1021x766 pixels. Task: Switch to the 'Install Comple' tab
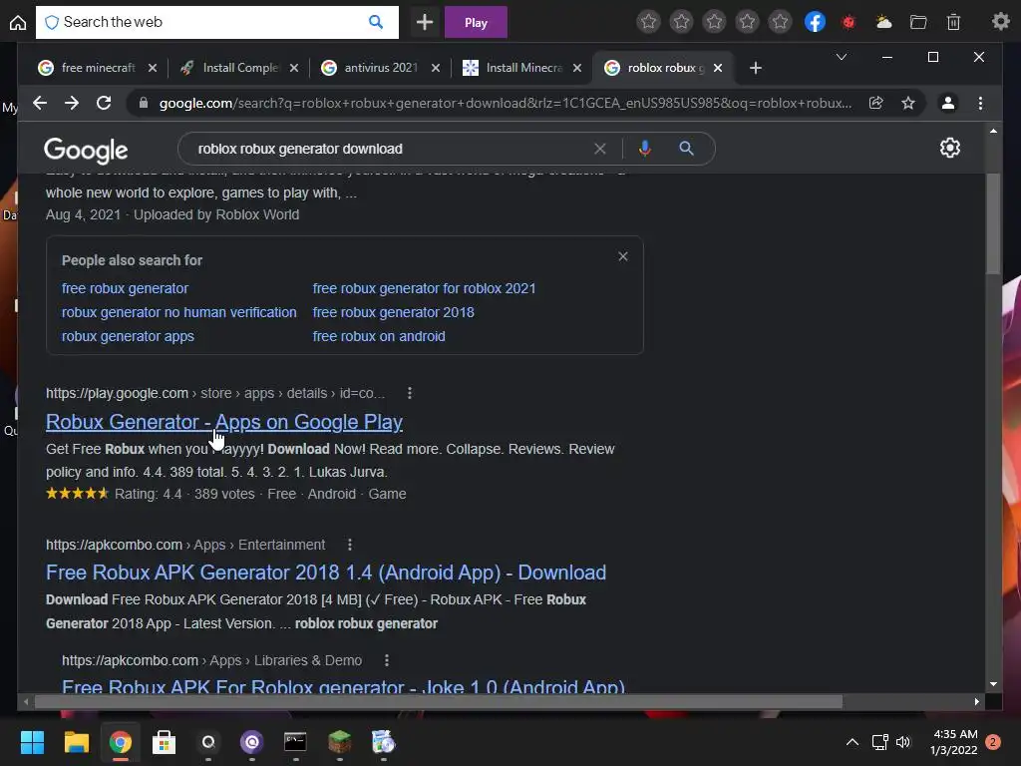tap(239, 68)
